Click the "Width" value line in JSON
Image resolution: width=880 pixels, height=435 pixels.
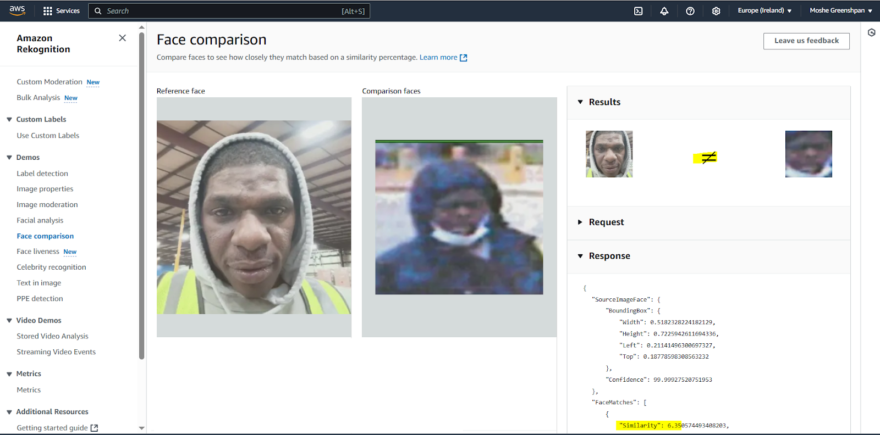(x=667, y=322)
